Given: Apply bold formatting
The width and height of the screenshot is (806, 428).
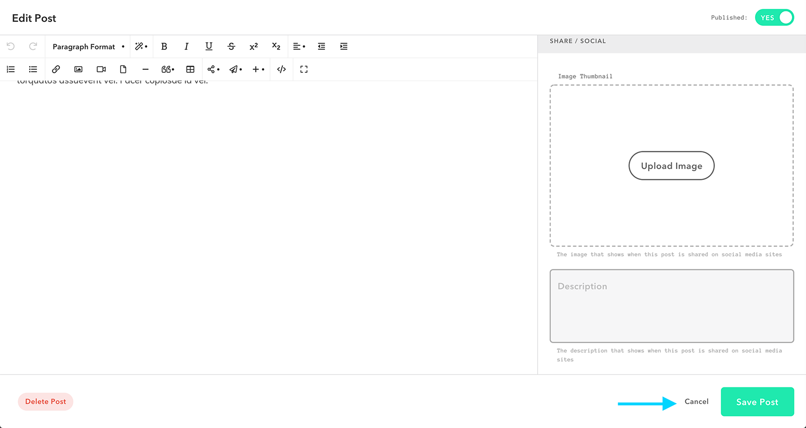Looking at the screenshot, I should point(164,46).
